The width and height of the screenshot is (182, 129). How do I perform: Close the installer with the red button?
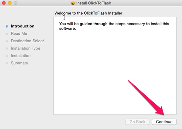pyautogui.click(x=4, y=3)
